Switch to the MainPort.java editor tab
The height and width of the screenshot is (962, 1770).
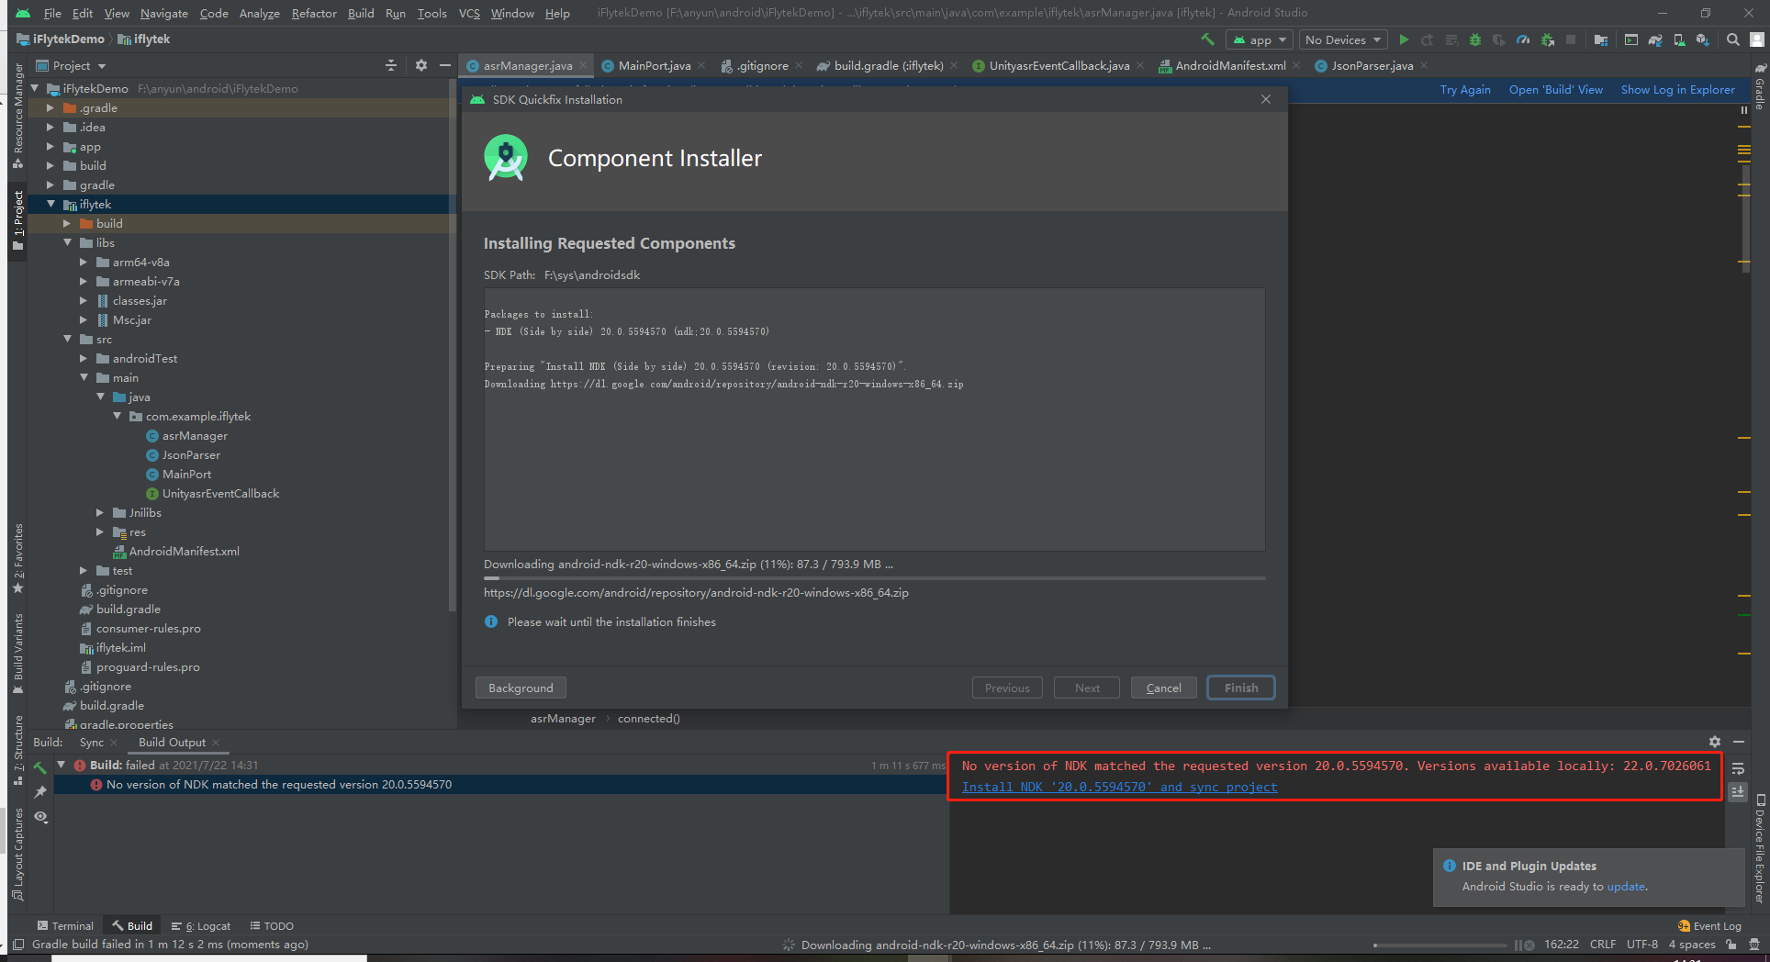(655, 65)
